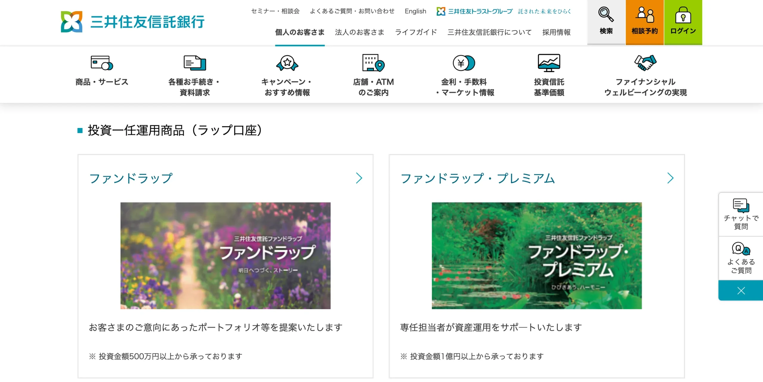Select the 投資信託基準価額 chart icon
Viewport: 763px width, 382px height.
(x=549, y=63)
